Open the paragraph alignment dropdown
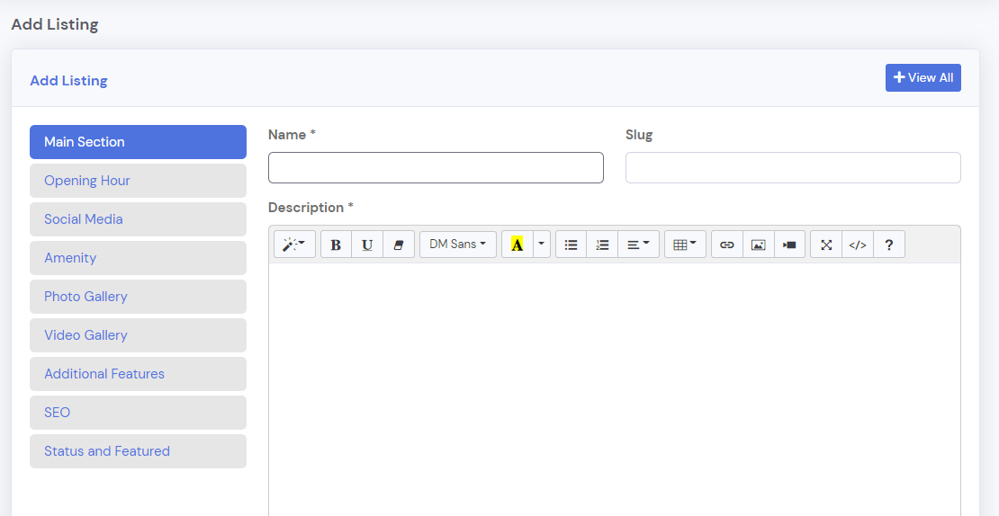This screenshot has height=516, width=999. coord(638,245)
